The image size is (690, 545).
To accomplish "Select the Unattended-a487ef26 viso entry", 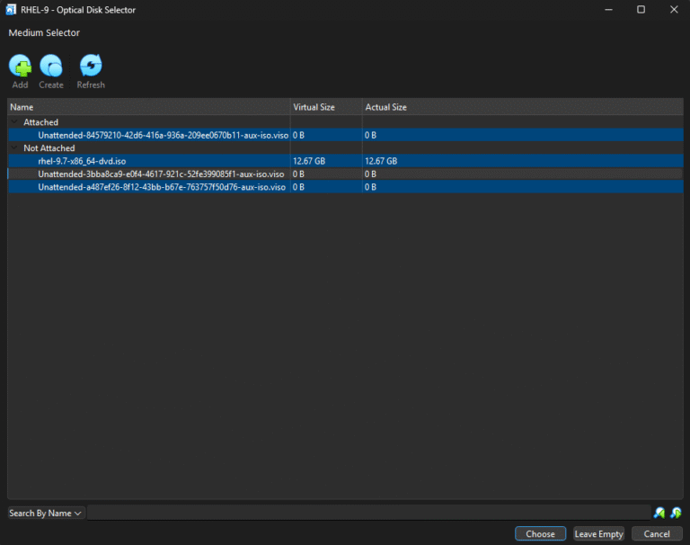I will point(161,187).
